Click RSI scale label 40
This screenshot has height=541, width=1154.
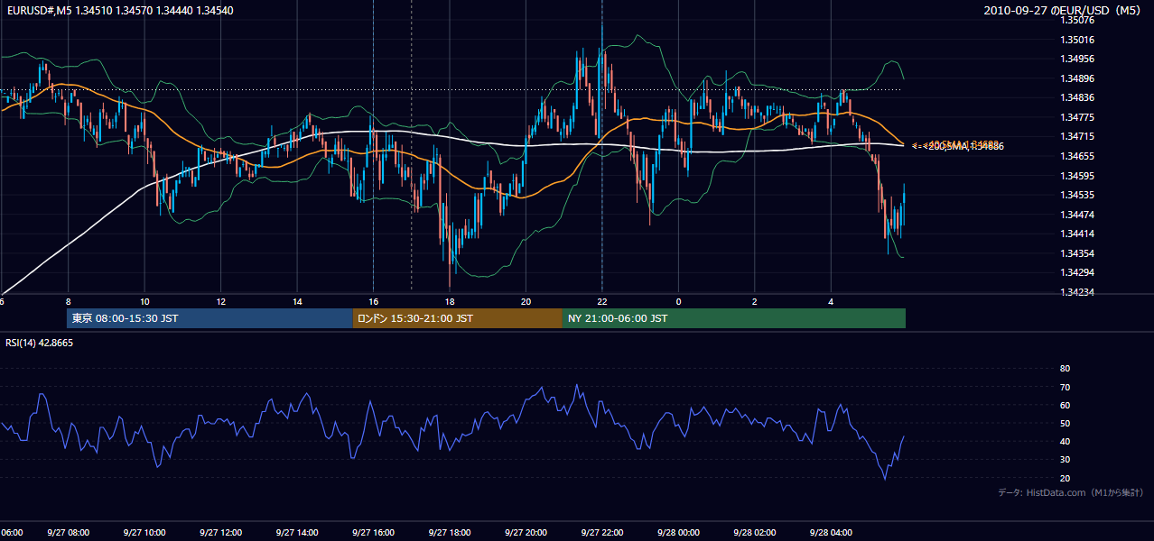click(x=1065, y=442)
